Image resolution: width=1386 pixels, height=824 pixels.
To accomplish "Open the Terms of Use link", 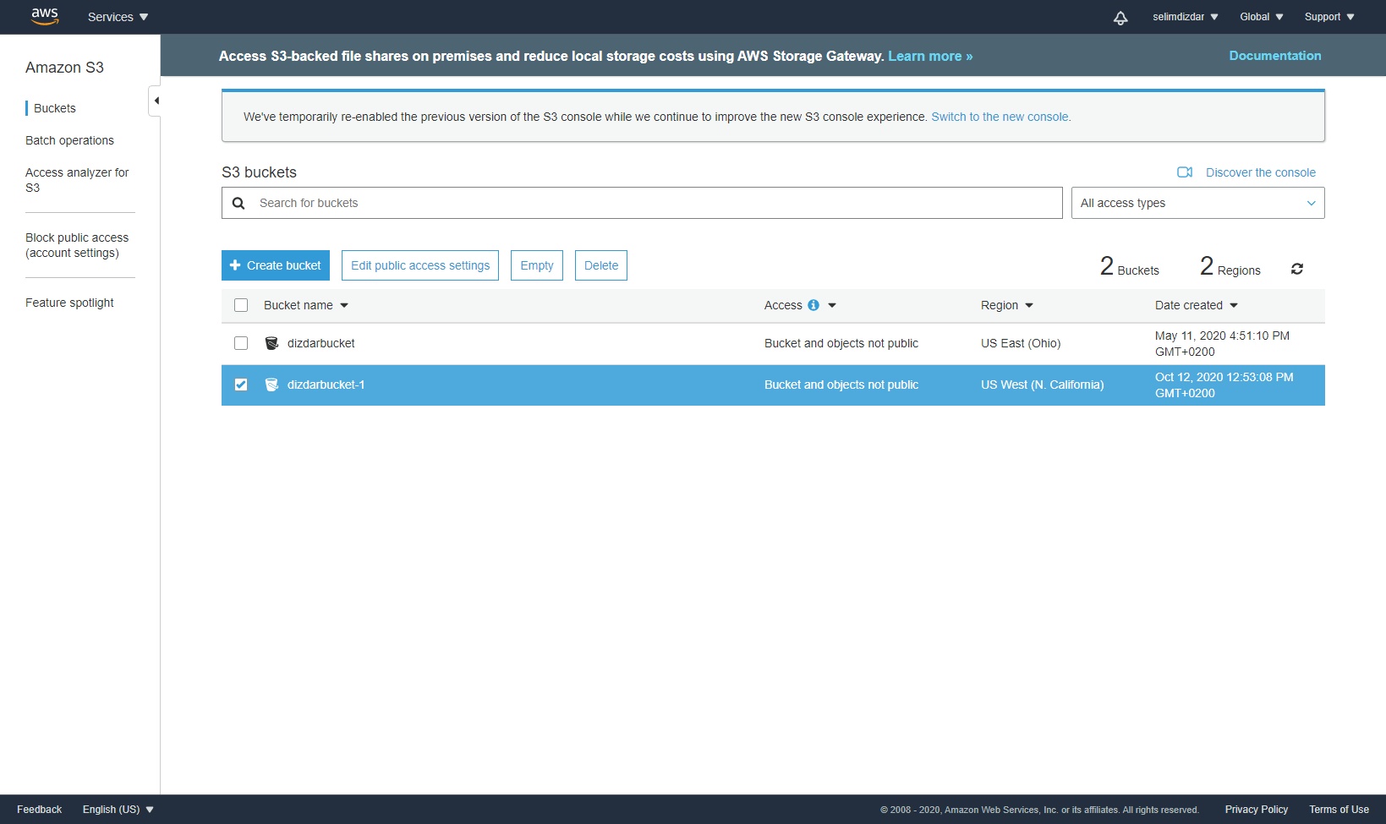I will click(x=1339, y=810).
